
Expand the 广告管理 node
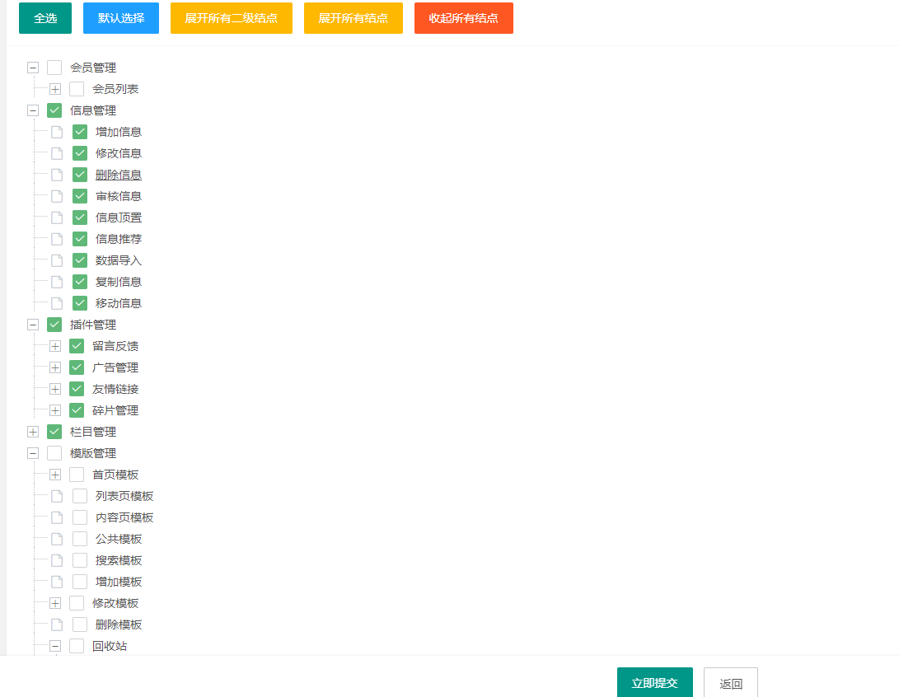coord(55,367)
